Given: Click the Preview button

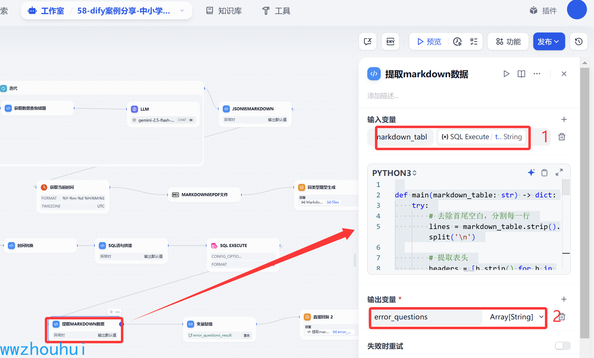Looking at the screenshot, I should pyautogui.click(x=429, y=41).
